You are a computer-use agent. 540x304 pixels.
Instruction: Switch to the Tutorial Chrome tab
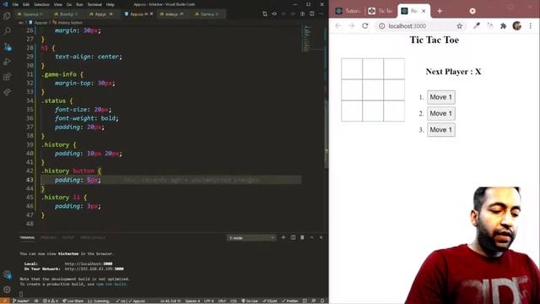coord(348,11)
